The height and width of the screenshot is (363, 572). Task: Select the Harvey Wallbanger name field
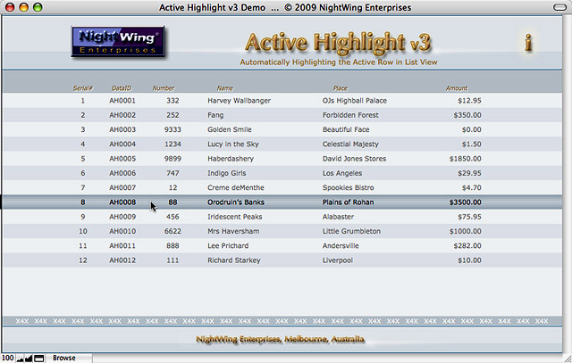[x=239, y=101]
